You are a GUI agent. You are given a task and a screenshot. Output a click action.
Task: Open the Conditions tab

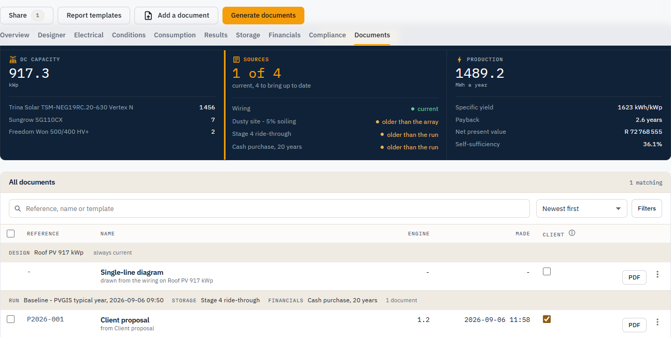coord(129,35)
